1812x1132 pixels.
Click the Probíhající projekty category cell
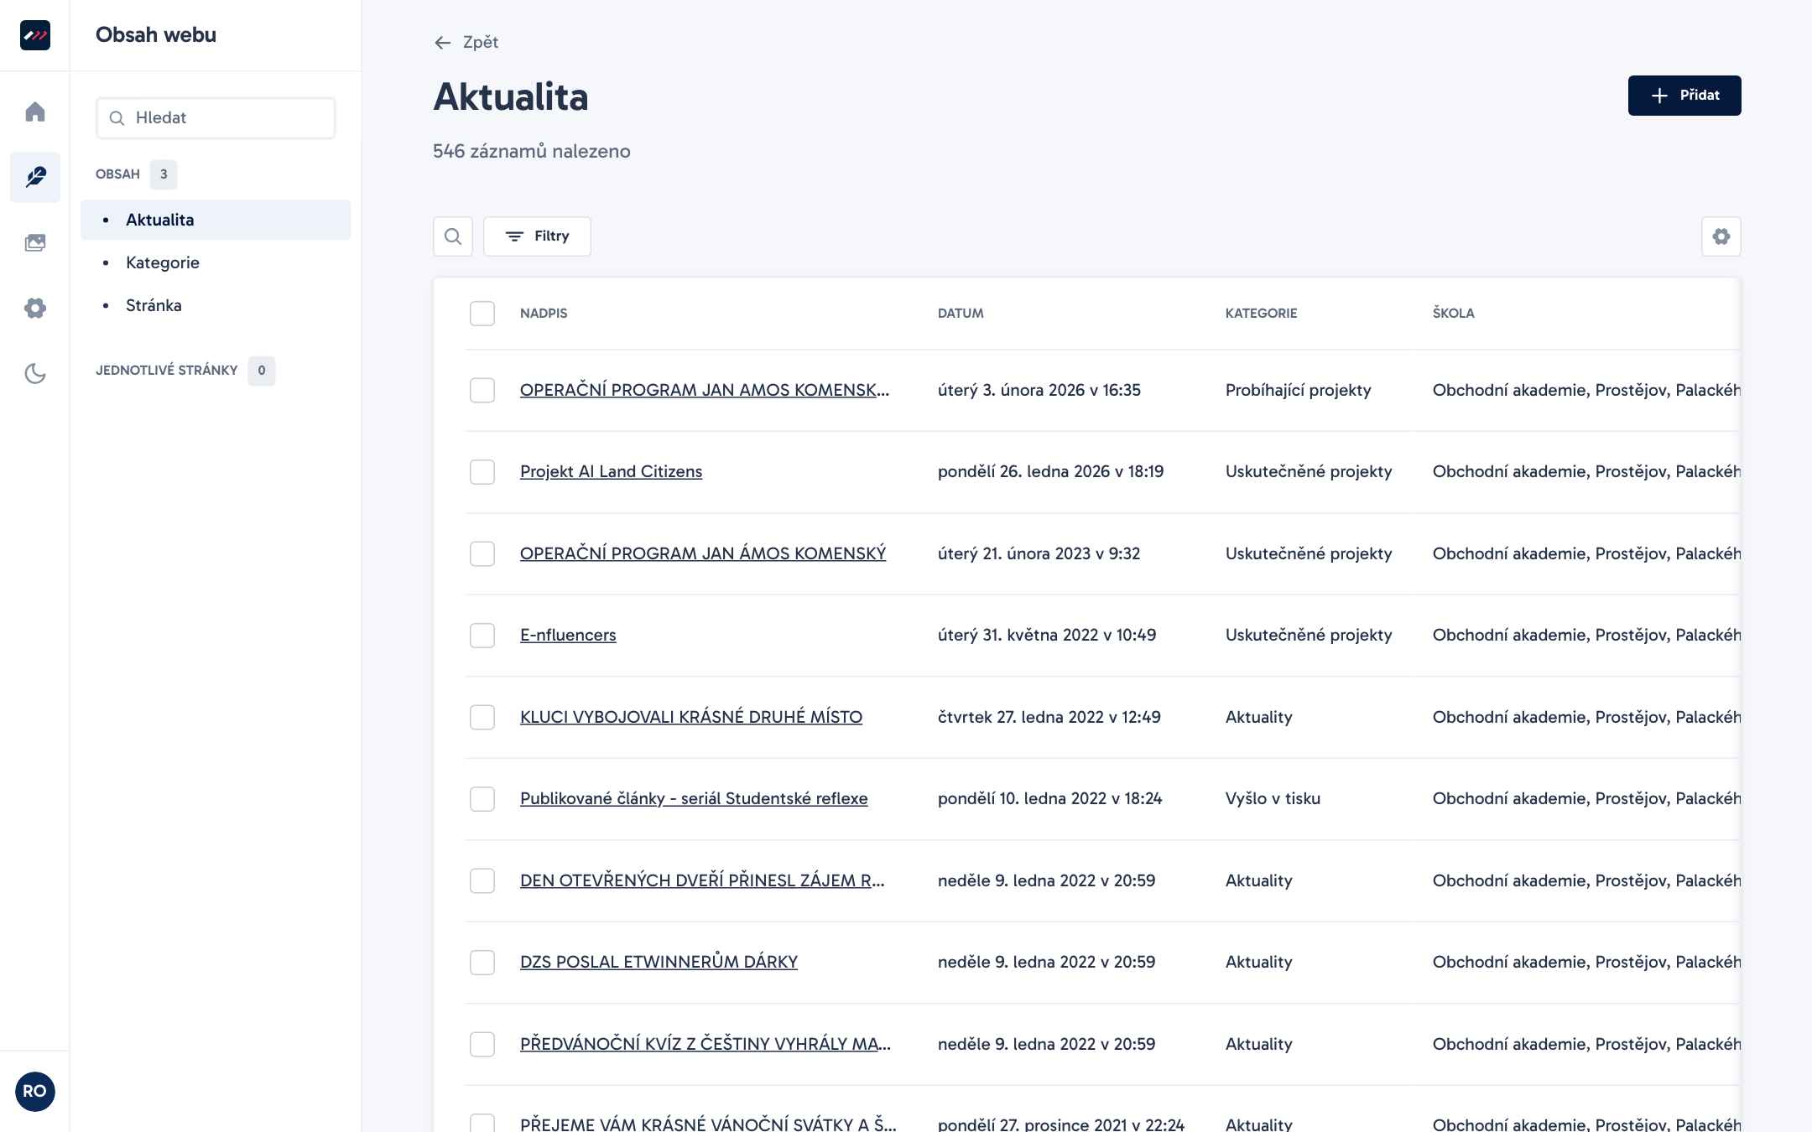(x=1298, y=390)
